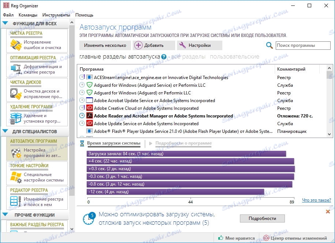335x243 pixels.
Task: Open disk cleanup icon 'Очистка дисков'
Action: pos(16,94)
